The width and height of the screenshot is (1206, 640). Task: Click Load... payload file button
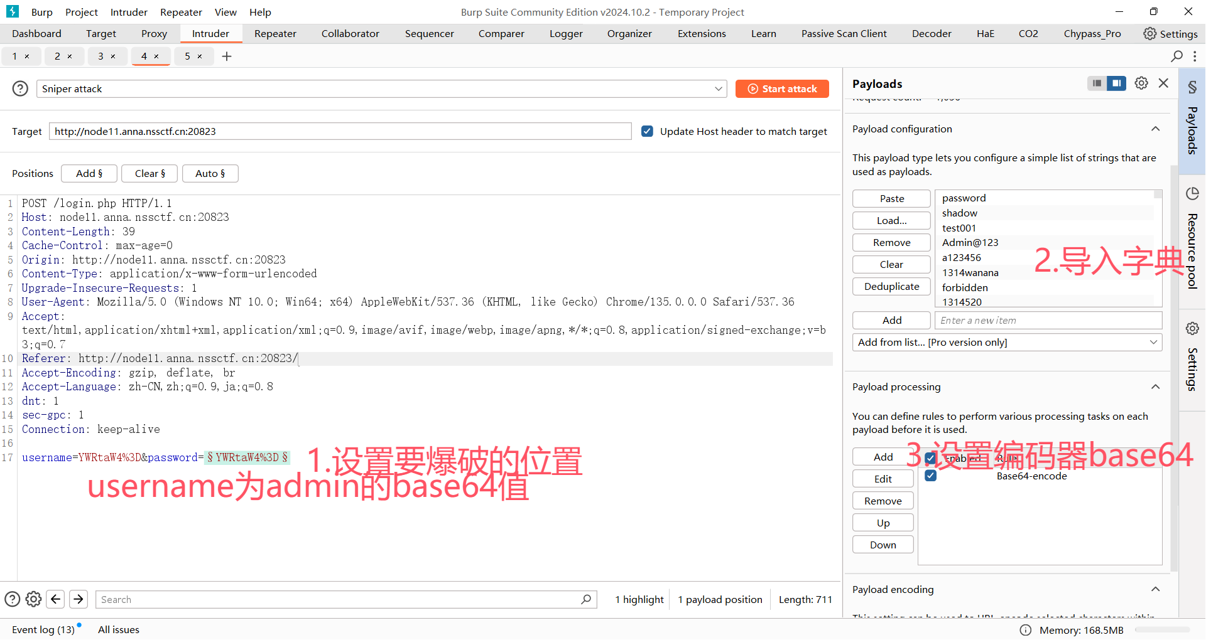click(x=891, y=220)
